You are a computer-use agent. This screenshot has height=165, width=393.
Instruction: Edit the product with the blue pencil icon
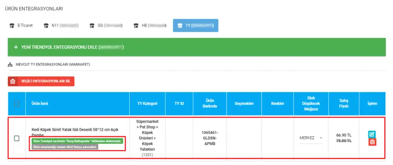tap(372, 134)
